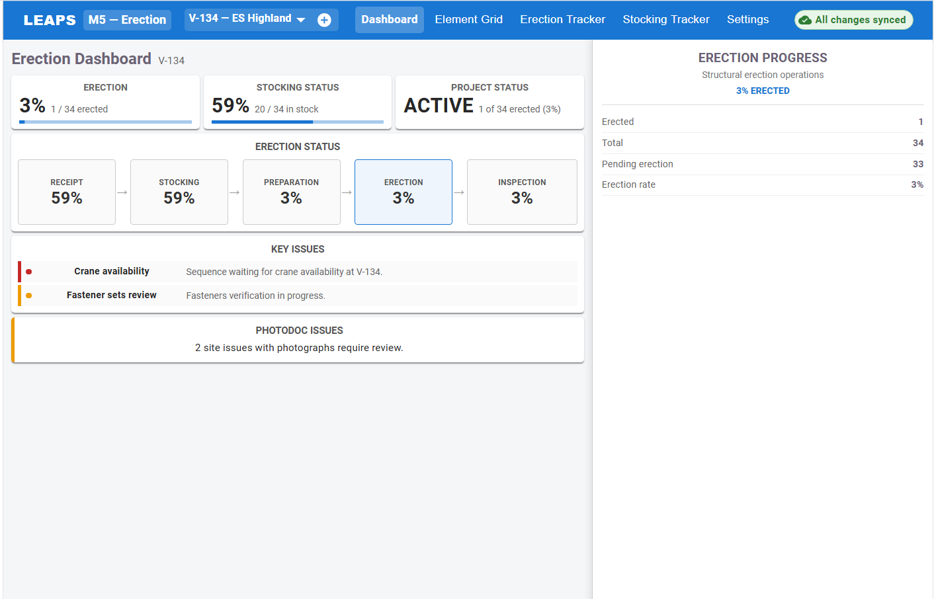934x599 pixels.
Task: Click the cloud check icon in the sync badge
Action: click(x=805, y=20)
